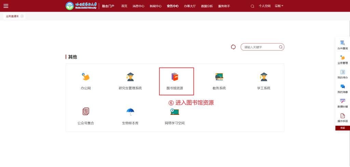The width and height of the screenshot is (350, 167).
Task: Open the 学工系统 icon
Action: tap(264, 77)
